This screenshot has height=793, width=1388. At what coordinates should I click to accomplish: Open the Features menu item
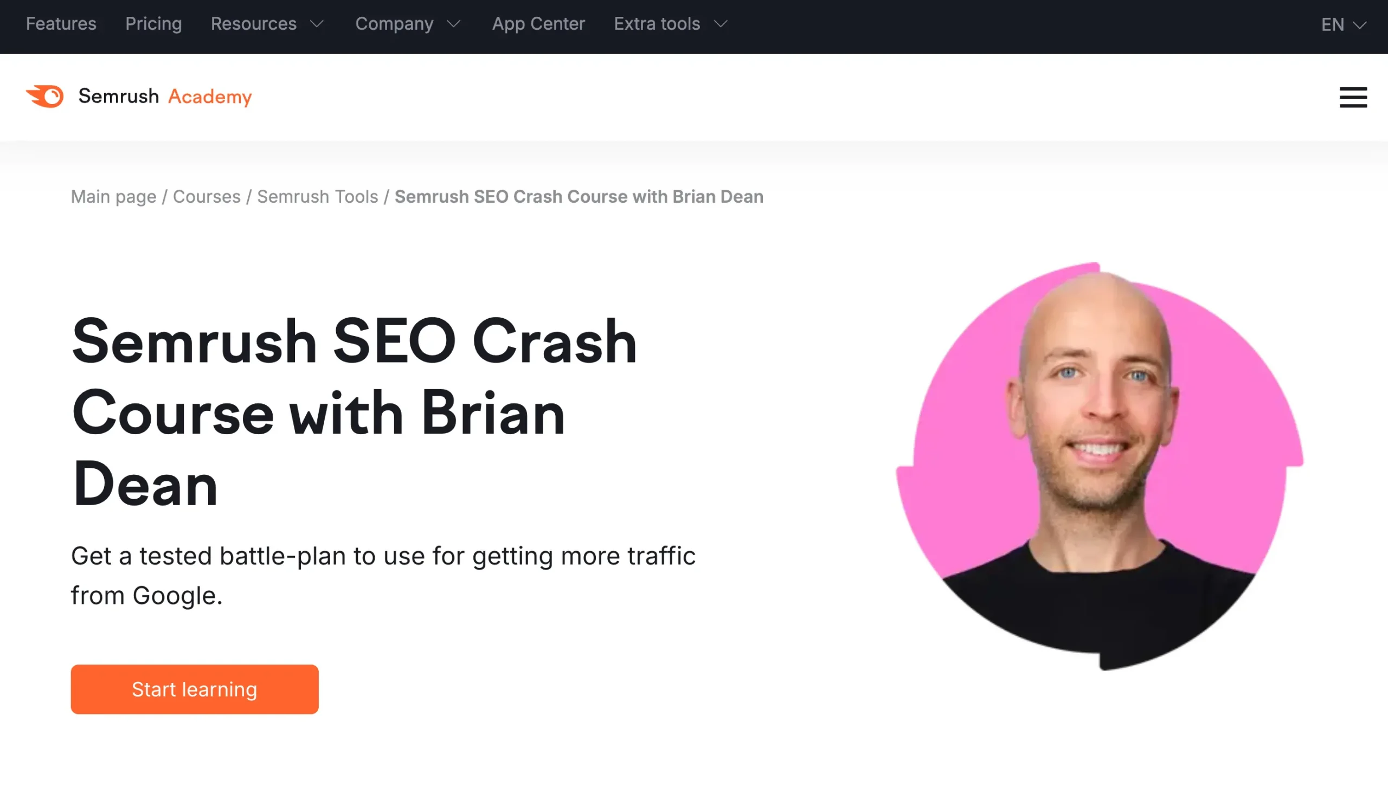(61, 24)
